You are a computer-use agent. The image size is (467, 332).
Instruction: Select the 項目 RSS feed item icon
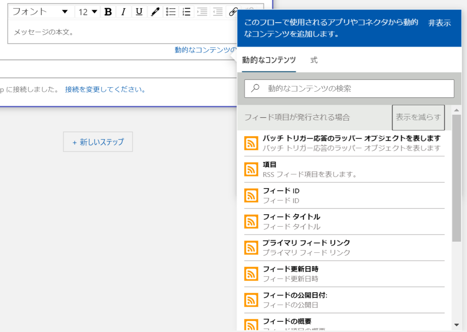pyautogui.click(x=251, y=169)
